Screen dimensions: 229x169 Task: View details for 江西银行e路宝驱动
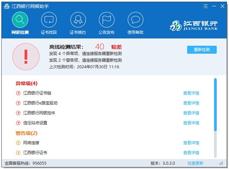coord(191,103)
